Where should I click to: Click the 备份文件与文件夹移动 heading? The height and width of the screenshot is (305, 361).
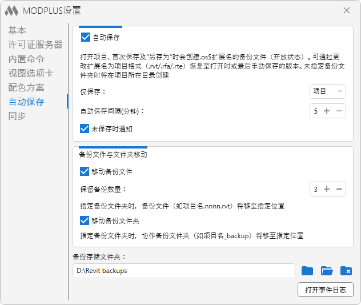(x=113, y=154)
